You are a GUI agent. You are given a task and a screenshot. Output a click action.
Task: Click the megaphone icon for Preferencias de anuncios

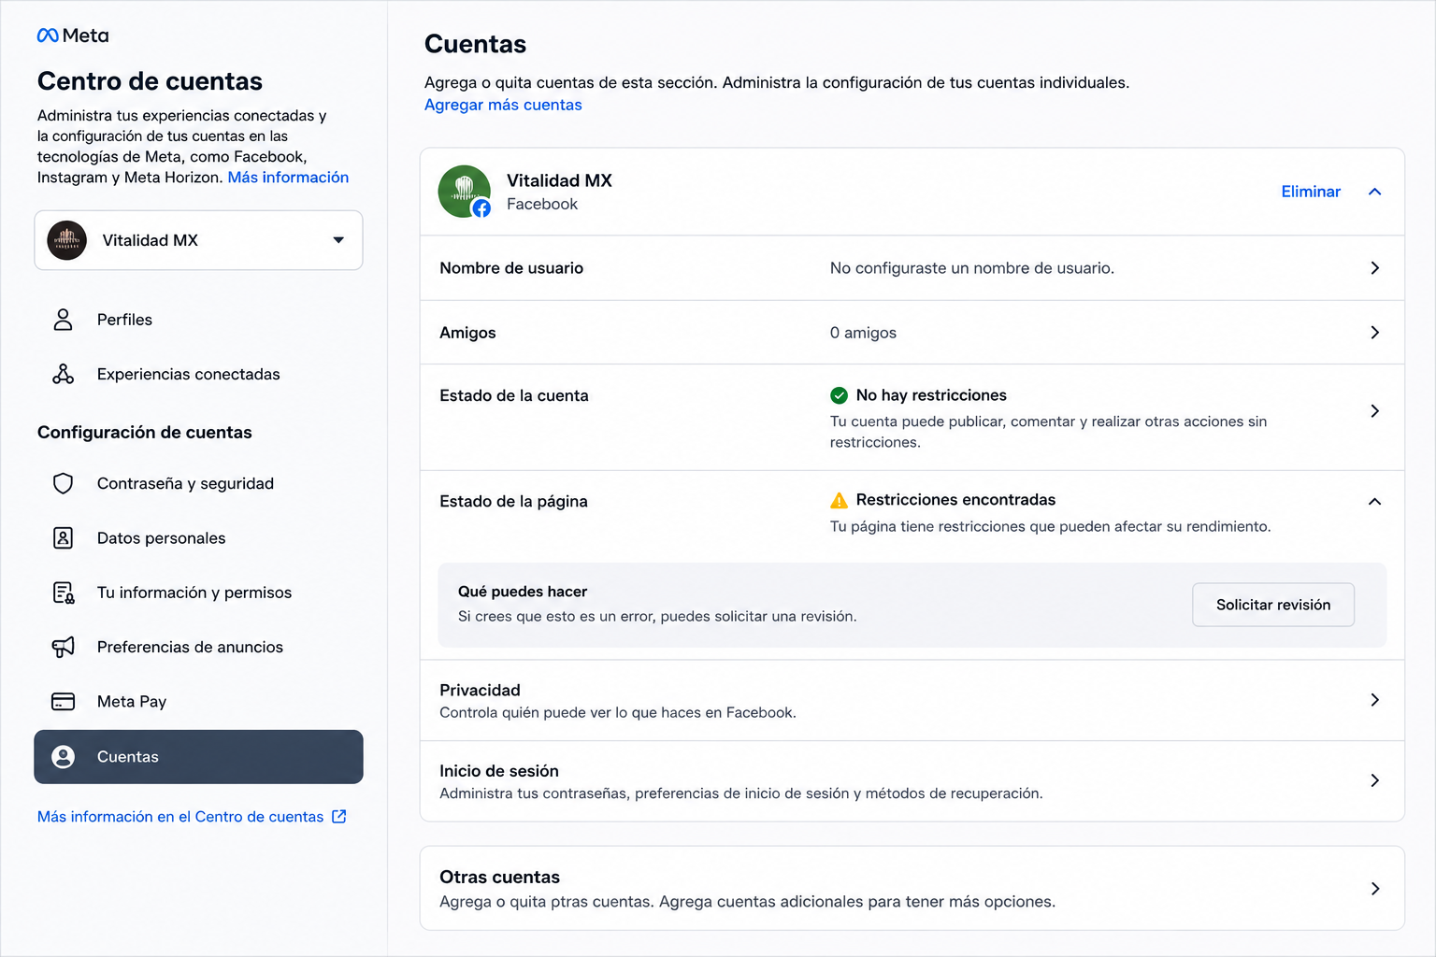(63, 647)
